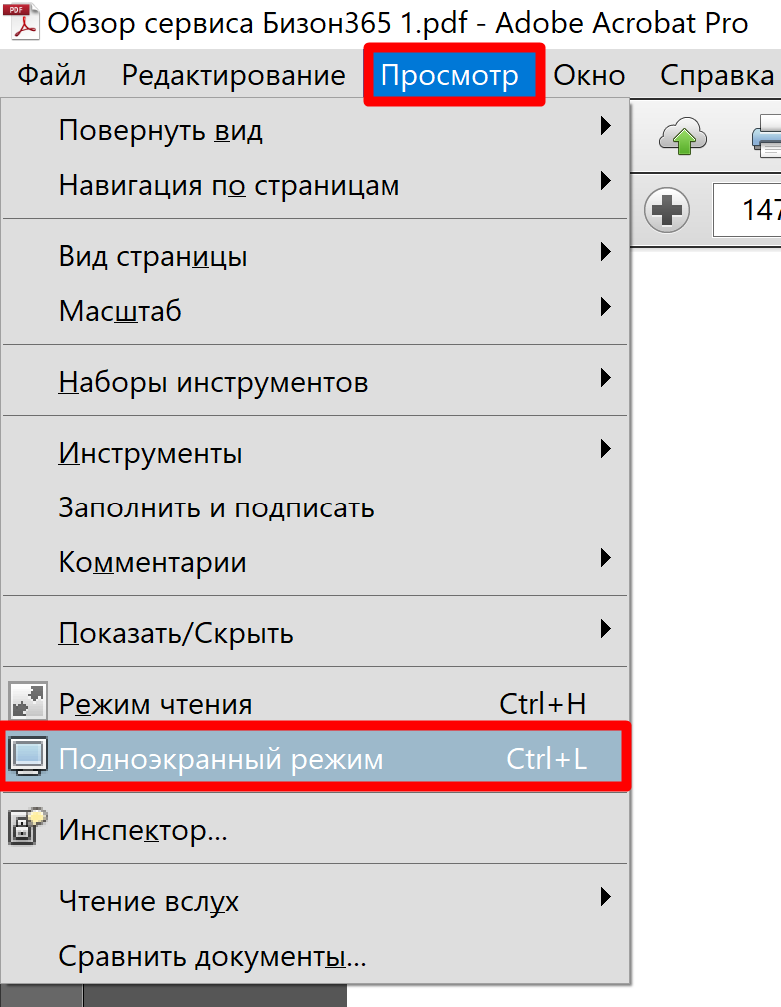The image size is (781, 1007).
Task: Click the Reading mode icon
Action: click(x=27, y=704)
